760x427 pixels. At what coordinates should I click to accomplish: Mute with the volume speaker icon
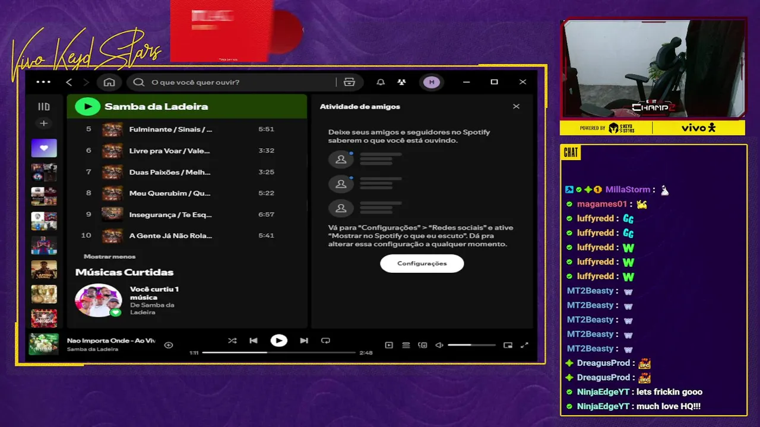tap(439, 345)
